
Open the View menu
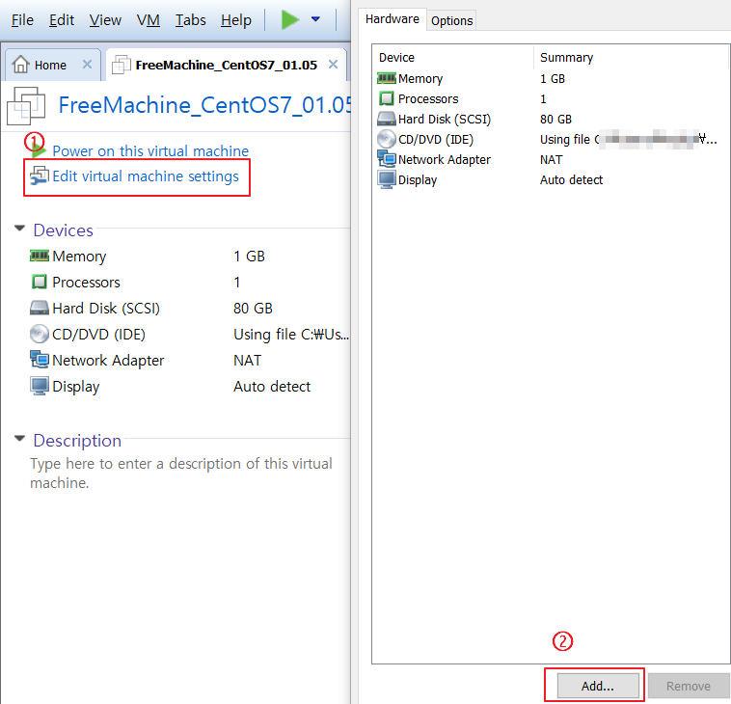coord(105,20)
